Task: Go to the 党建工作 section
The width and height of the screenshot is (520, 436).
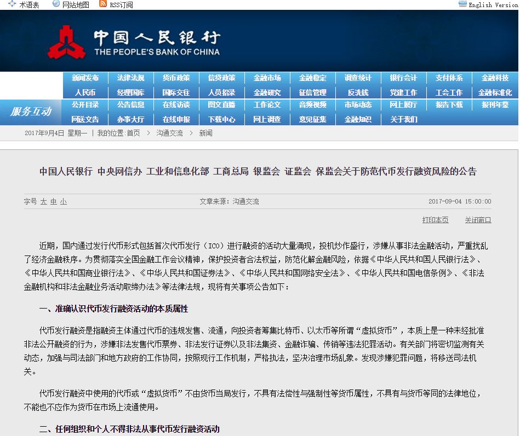Action: (403, 92)
